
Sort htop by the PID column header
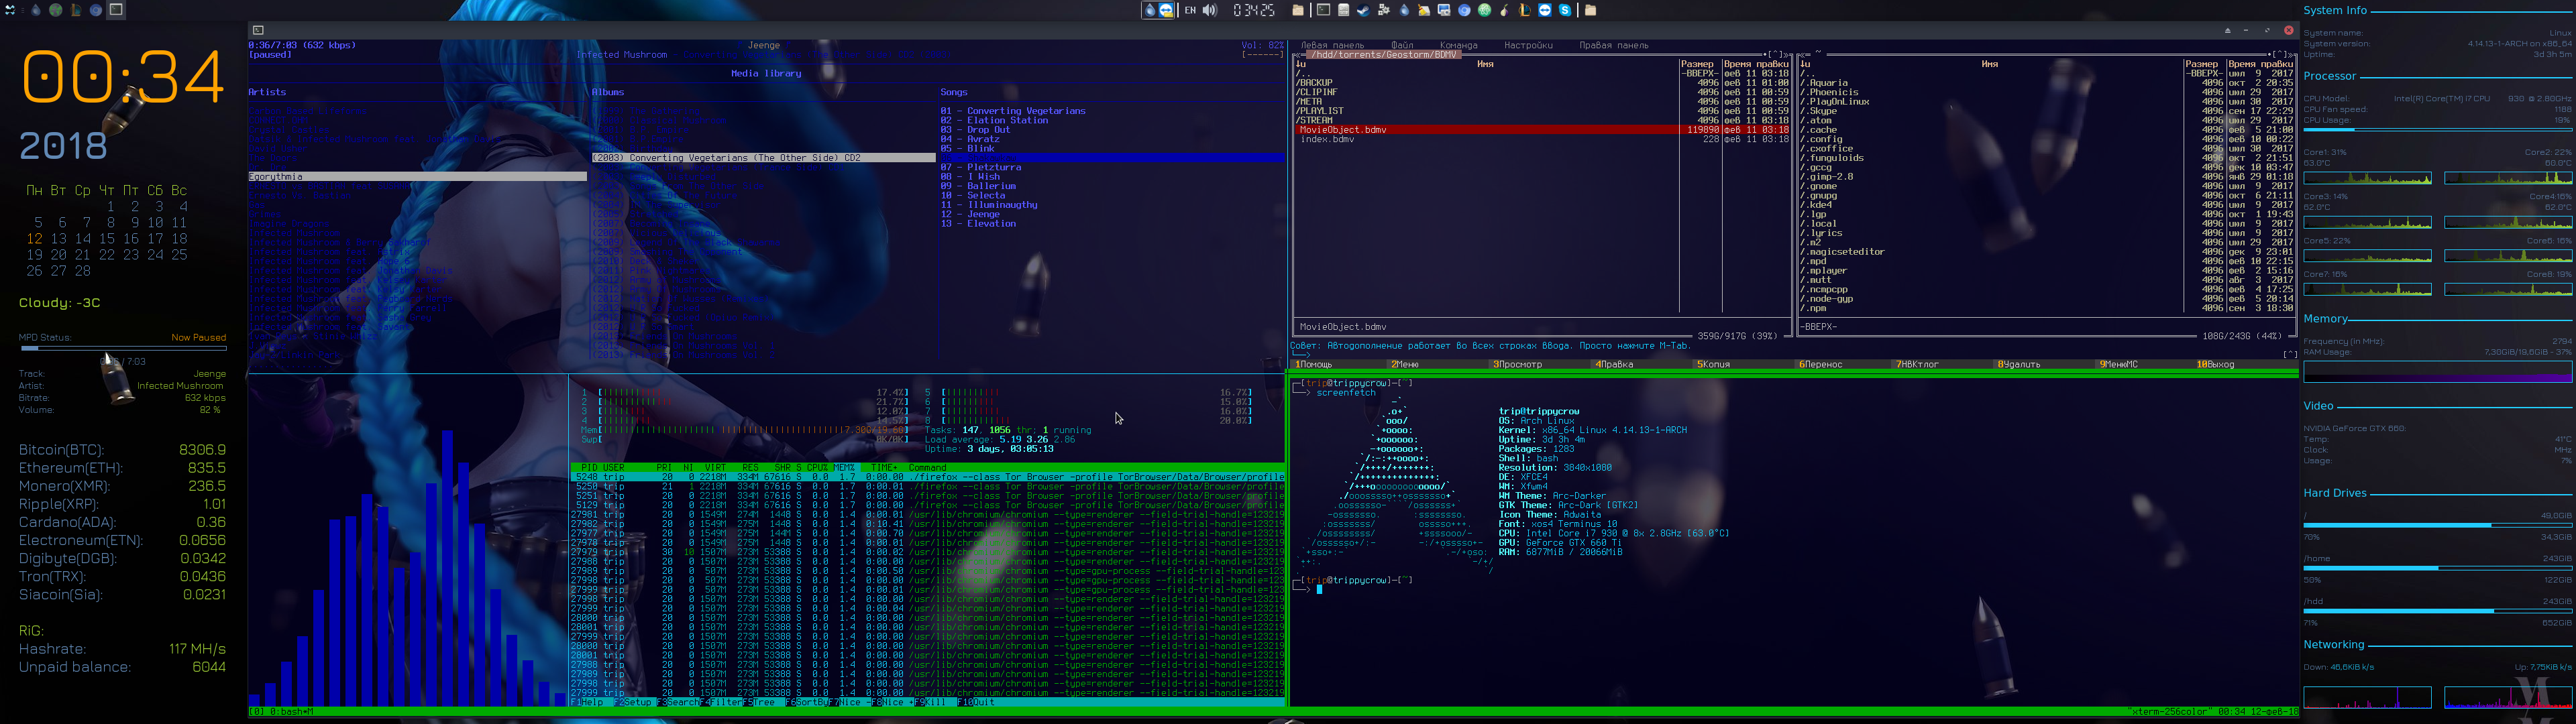(x=589, y=467)
